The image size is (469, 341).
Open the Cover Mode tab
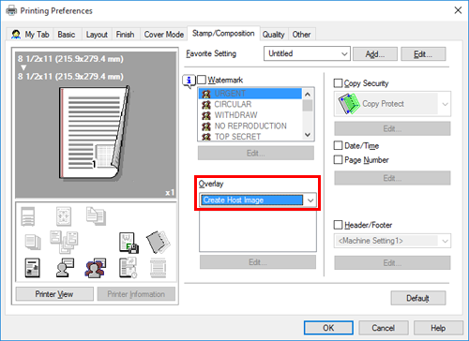coord(163,35)
